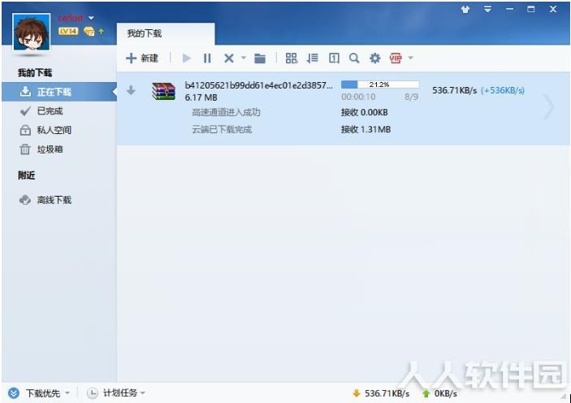Screen dimensions: 571x403
Task: Click the green upgrade arrow icon
Action: click(x=102, y=32)
